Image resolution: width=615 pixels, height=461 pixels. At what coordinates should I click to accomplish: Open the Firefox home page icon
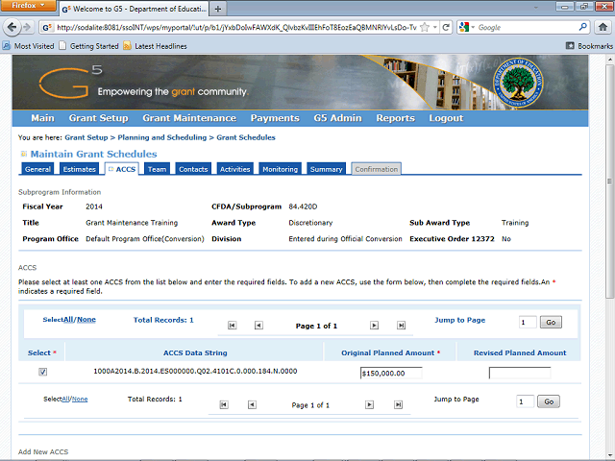pyautogui.click(x=603, y=27)
